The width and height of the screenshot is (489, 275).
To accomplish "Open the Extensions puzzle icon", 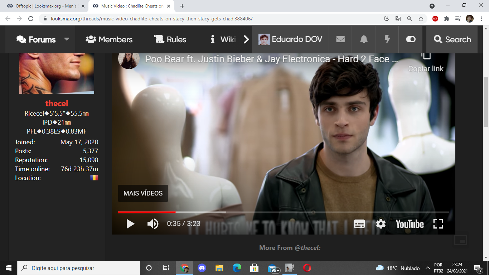I will (447, 19).
